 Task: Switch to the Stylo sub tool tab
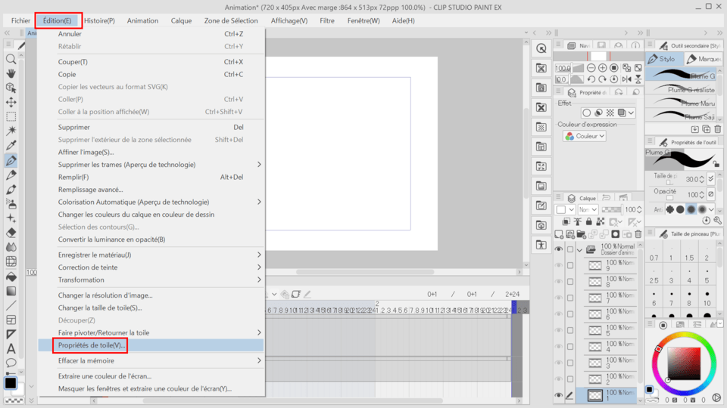click(x=663, y=59)
